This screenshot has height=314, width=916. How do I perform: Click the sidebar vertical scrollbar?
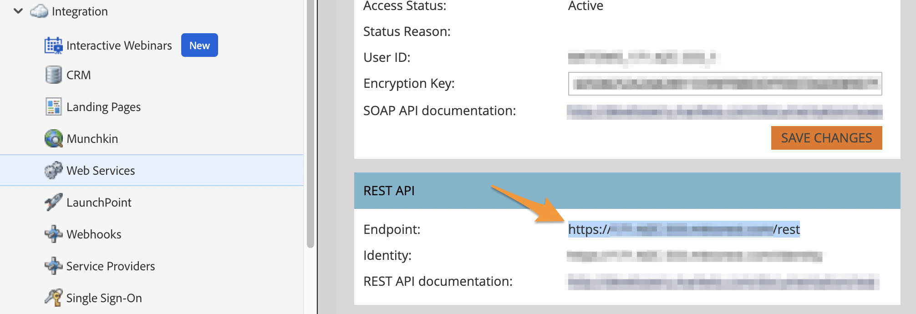click(x=310, y=123)
